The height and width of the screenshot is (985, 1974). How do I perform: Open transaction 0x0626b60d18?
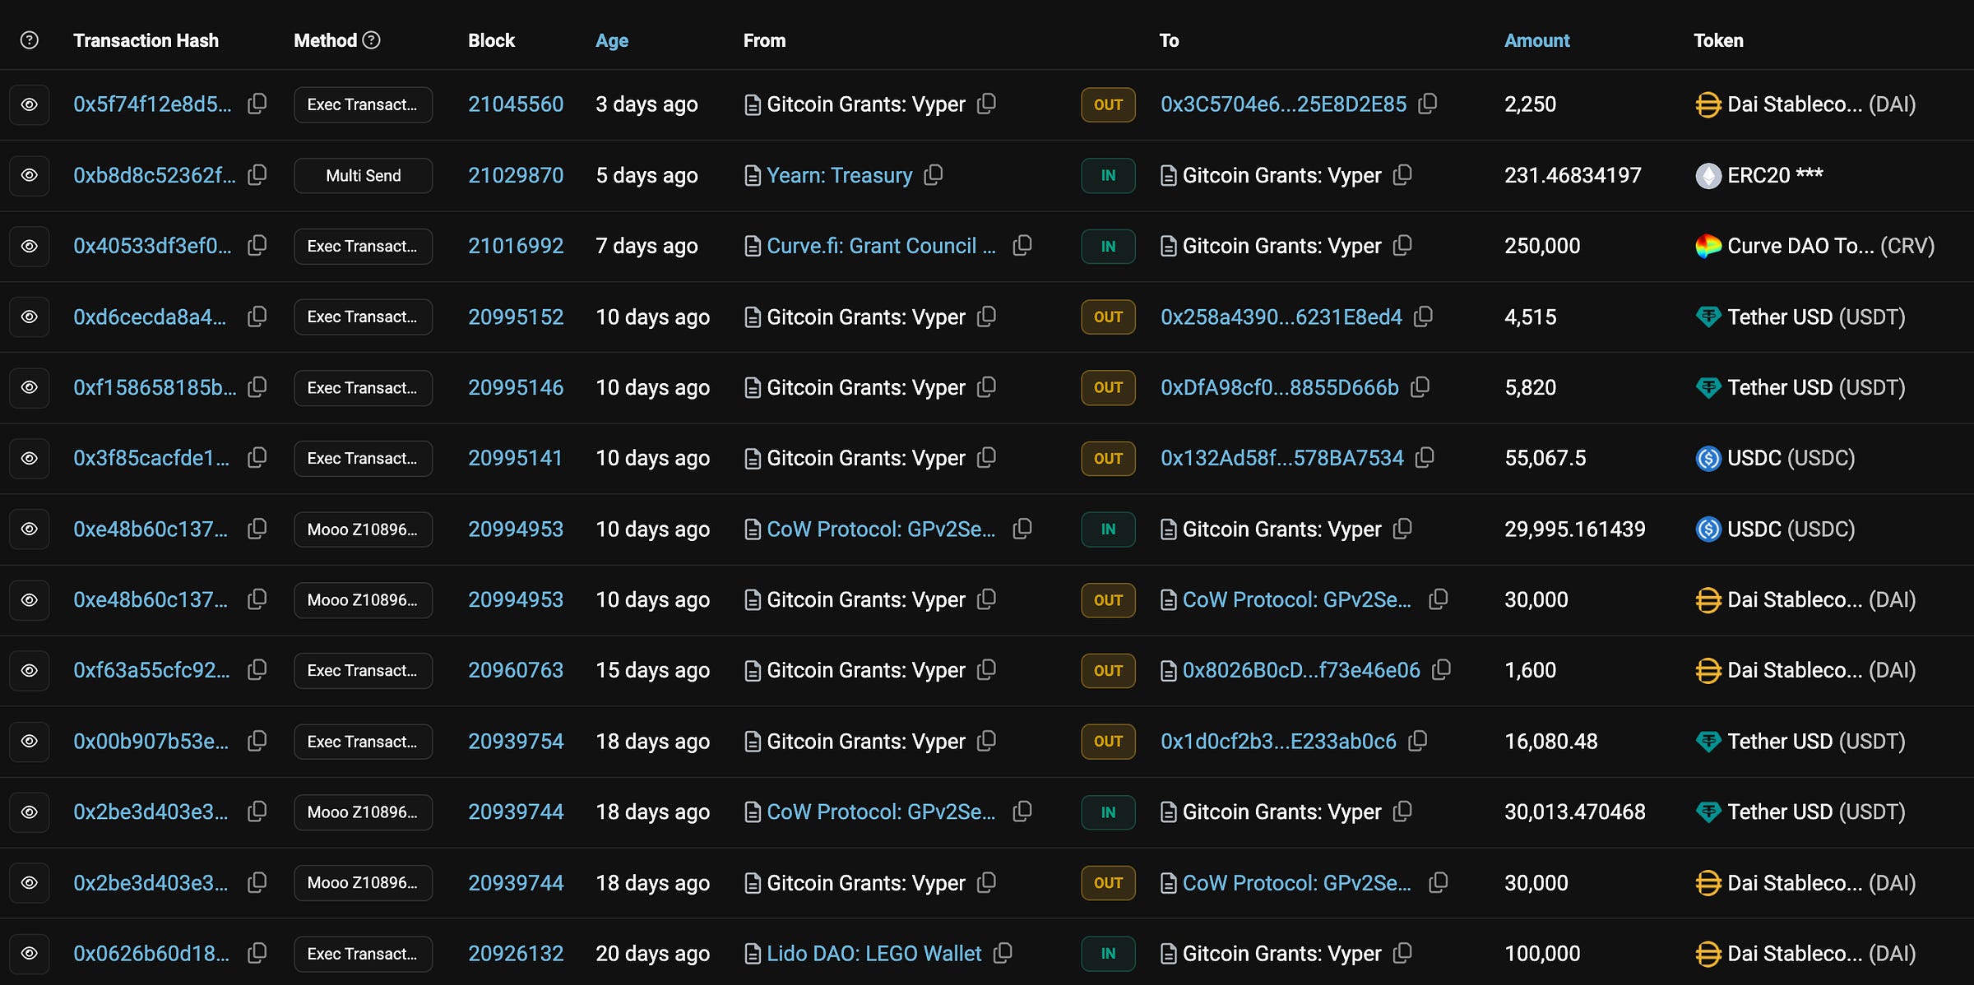(x=151, y=953)
